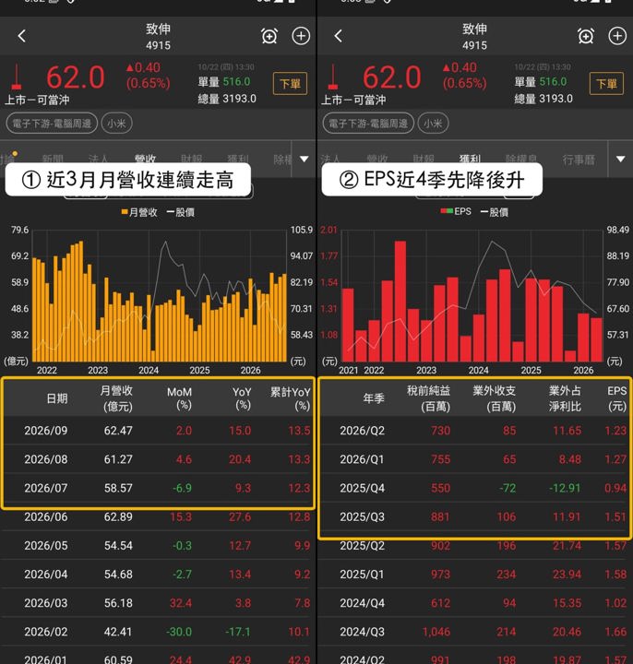Set a price alert alarm in left screen
Screen dimensions: 633x664
pyautogui.click(x=269, y=36)
